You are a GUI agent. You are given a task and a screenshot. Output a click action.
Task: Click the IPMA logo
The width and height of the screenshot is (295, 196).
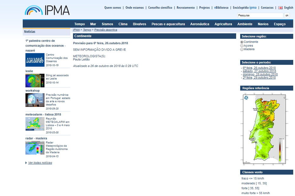[x=47, y=10]
